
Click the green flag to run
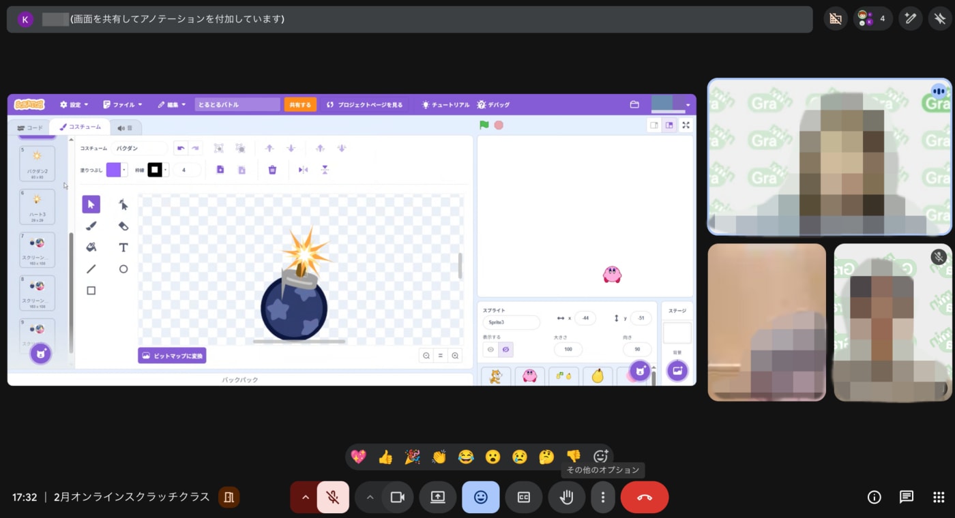(484, 125)
